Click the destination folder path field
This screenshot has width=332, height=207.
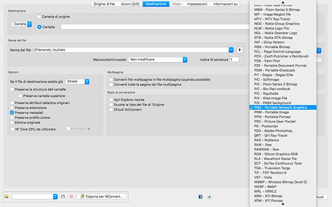coord(155,27)
